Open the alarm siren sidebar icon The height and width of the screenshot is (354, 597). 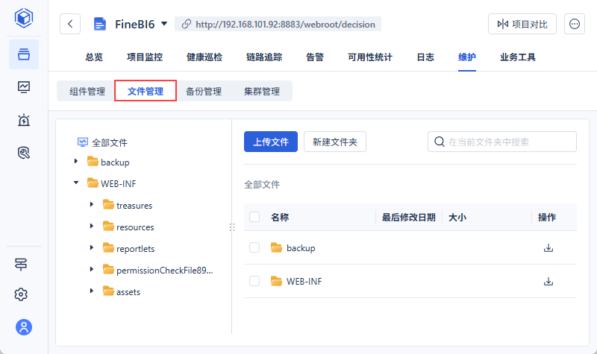pyautogui.click(x=24, y=120)
